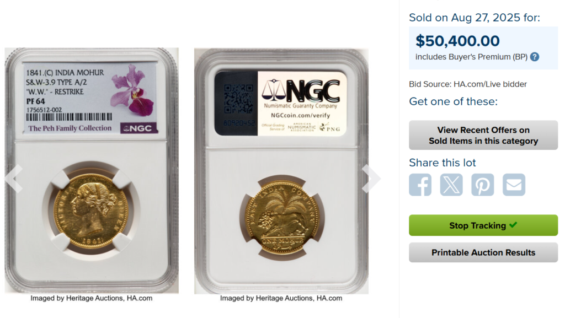Click the HA.com credit under obverse image
Viewport: 565px width, 318px height.
point(92,298)
